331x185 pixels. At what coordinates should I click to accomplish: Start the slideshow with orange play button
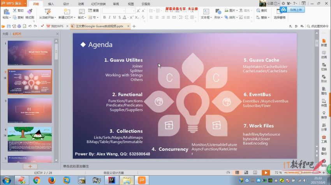pyautogui.click(x=266, y=173)
